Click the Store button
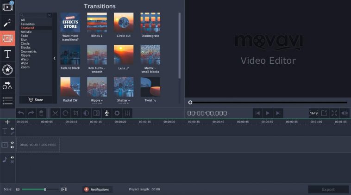The height and width of the screenshot is (195, 351). [x=36, y=99]
